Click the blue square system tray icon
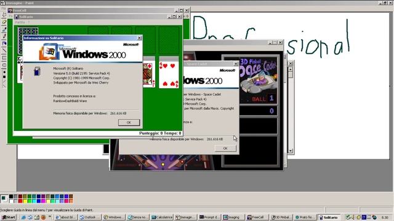394x221 pixels. (x=364, y=217)
